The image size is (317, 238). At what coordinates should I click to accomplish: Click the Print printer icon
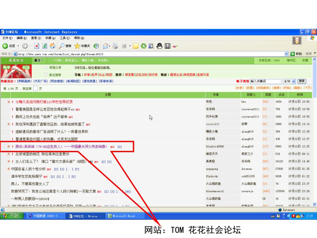coord(115,46)
